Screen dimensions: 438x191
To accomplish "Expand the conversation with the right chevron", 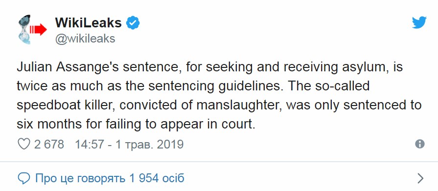I will pyautogui.click(x=420, y=178).
